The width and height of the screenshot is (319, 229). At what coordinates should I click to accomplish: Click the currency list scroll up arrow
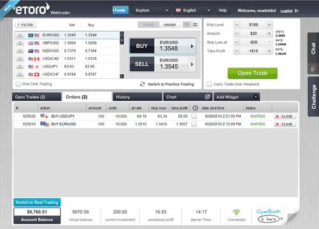click(x=122, y=34)
